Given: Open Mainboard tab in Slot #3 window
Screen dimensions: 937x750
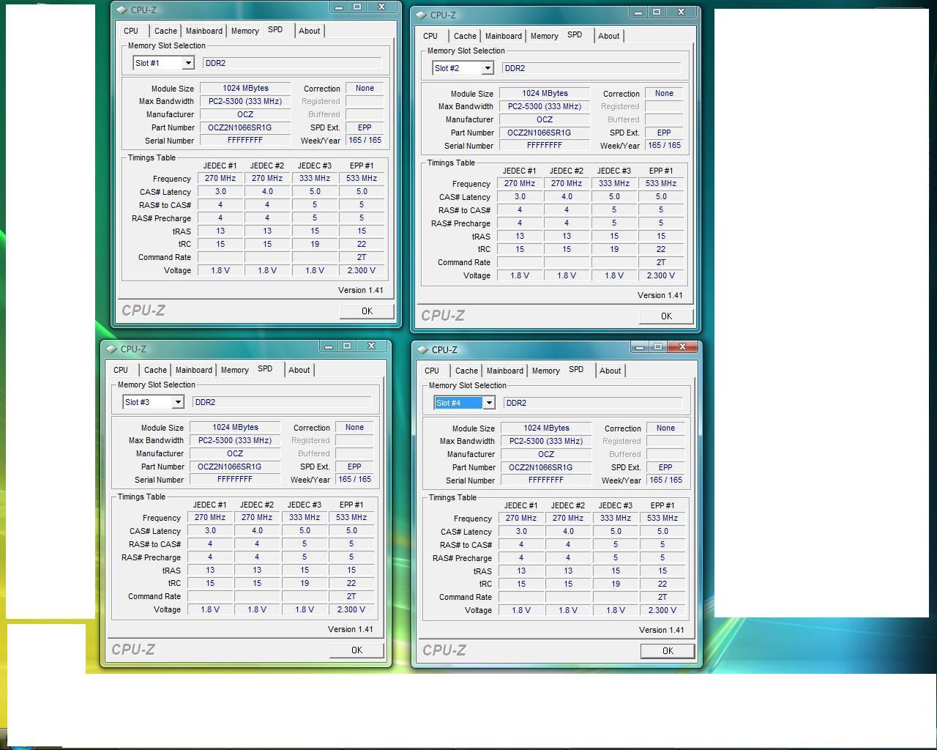Looking at the screenshot, I should tap(193, 370).
